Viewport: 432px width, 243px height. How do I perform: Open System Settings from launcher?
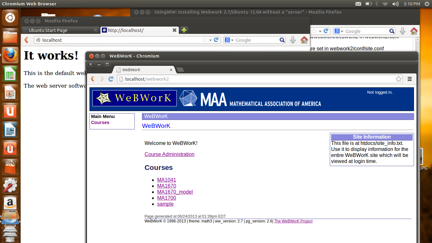(x=10, y=186)
